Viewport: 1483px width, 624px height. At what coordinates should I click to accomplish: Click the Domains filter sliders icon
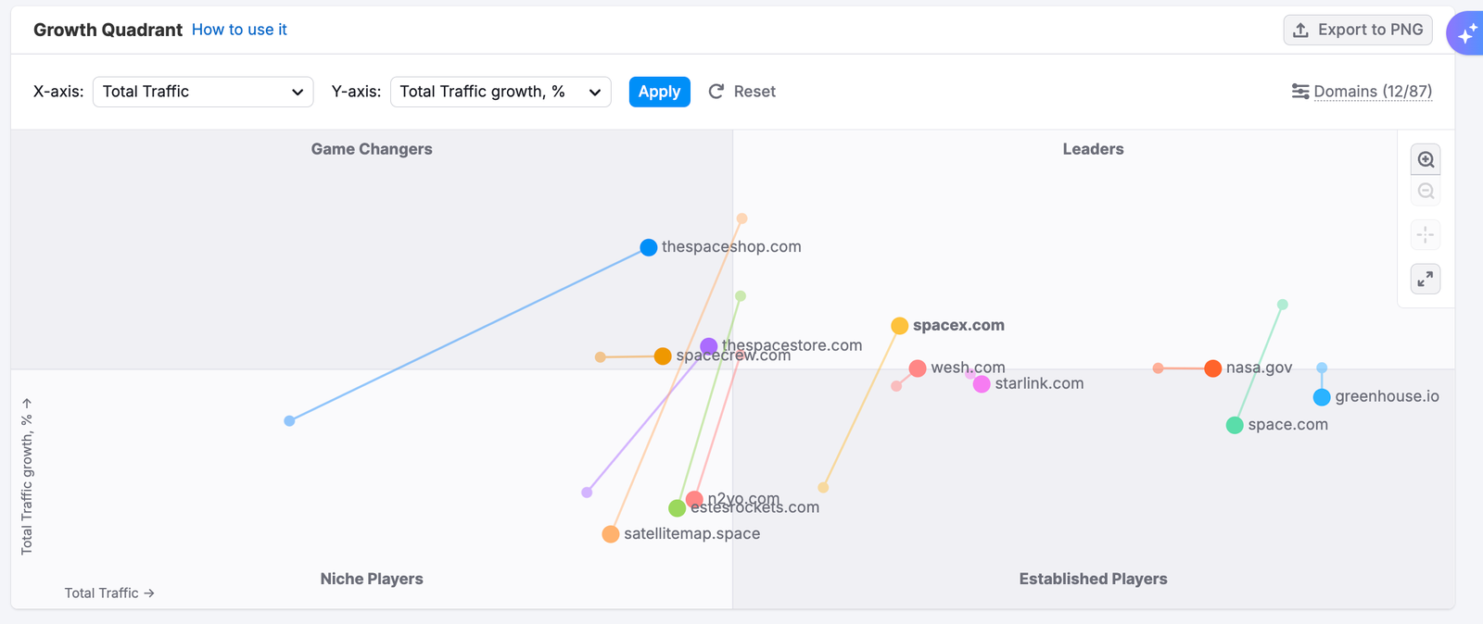tap(1300, 92)
